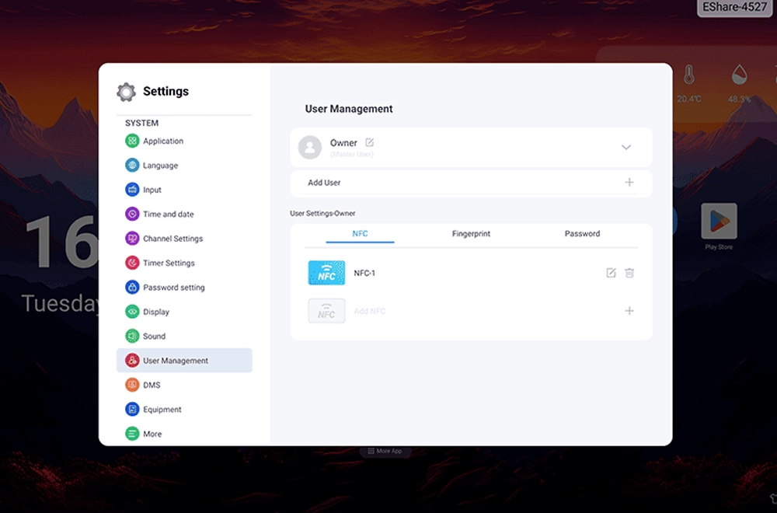Delete the NFC-1 card with trash icon

pyautogui.click(x=629, y=273)
